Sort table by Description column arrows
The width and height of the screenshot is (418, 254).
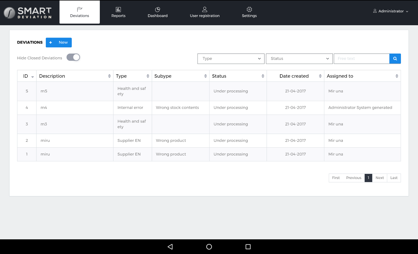[x=109, y=76]
